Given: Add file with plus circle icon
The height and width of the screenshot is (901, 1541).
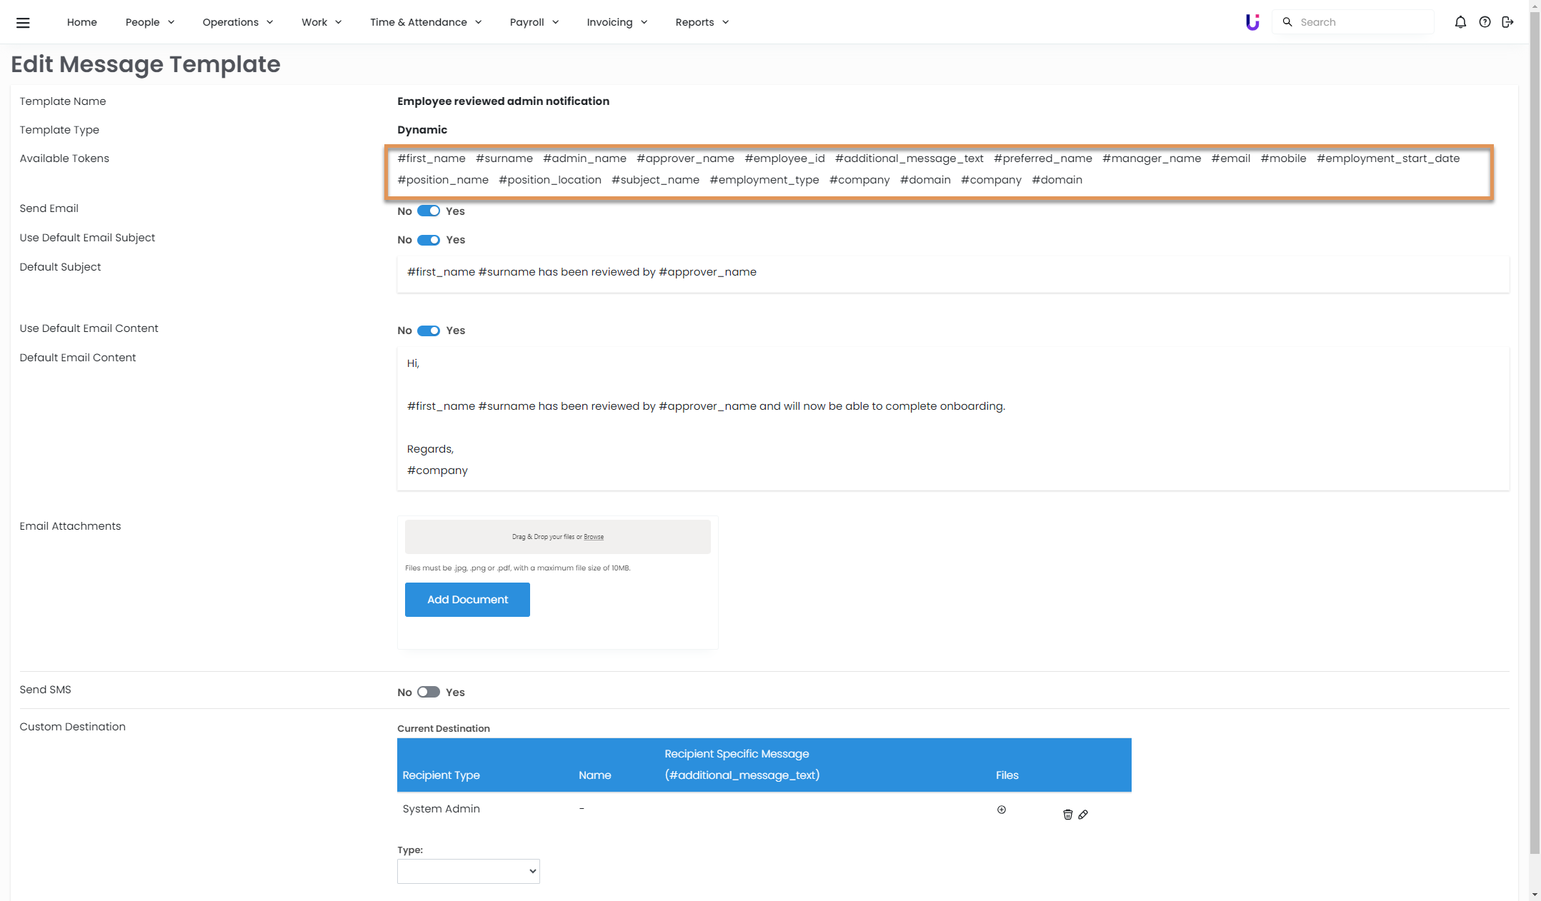Looking at the screenshot, I should coord(1002,810).
